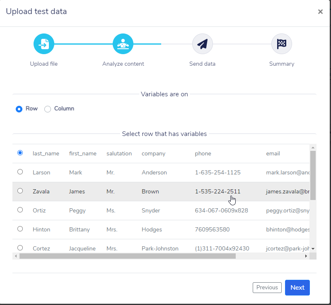This screenshot has width=331, height=305.
Task: Click the table's scroll right arrow
Action: pyautogui.click(x=306, y=256)
